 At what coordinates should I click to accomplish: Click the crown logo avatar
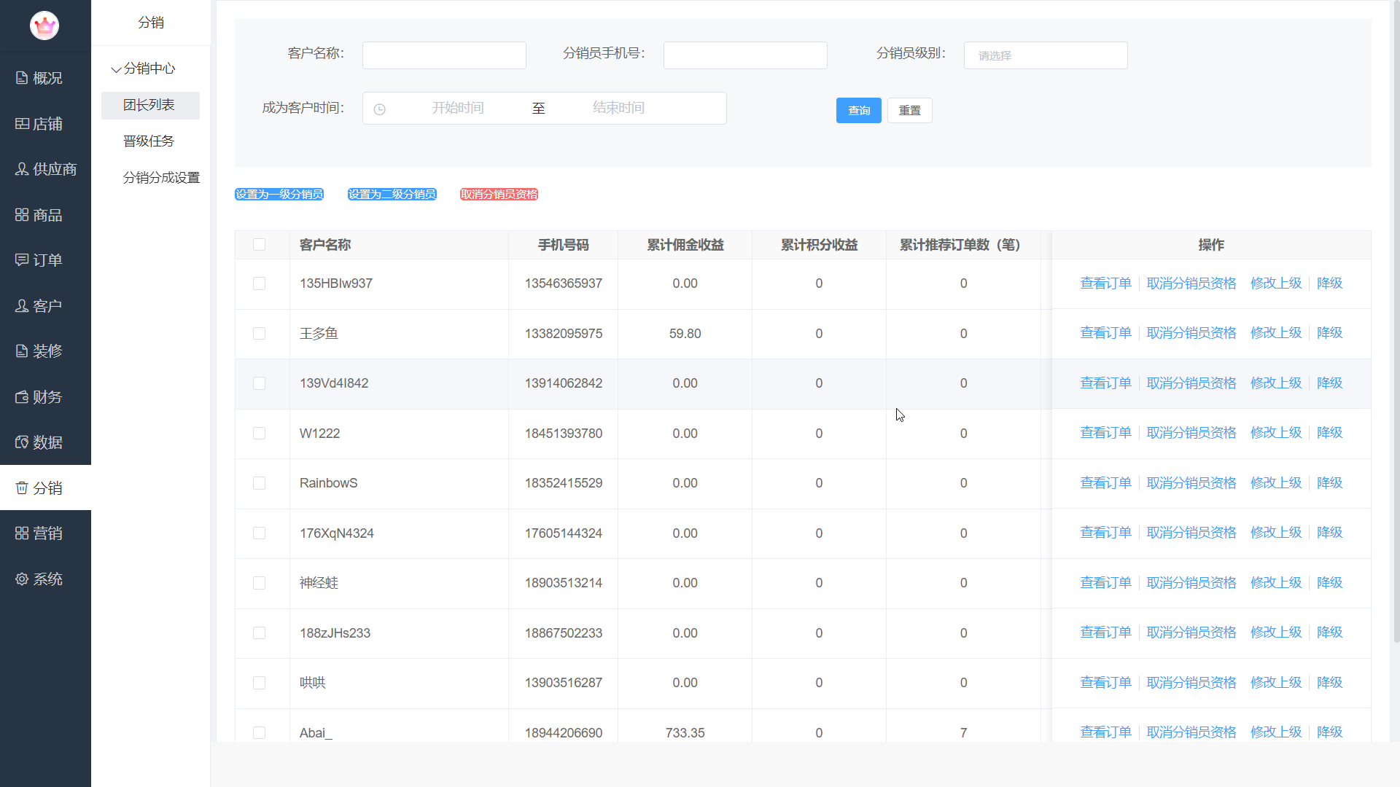[x=44, y=26]
